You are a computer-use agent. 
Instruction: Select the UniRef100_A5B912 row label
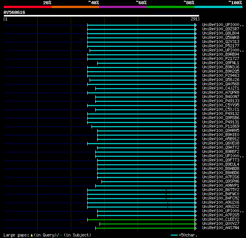click(221, 139)
